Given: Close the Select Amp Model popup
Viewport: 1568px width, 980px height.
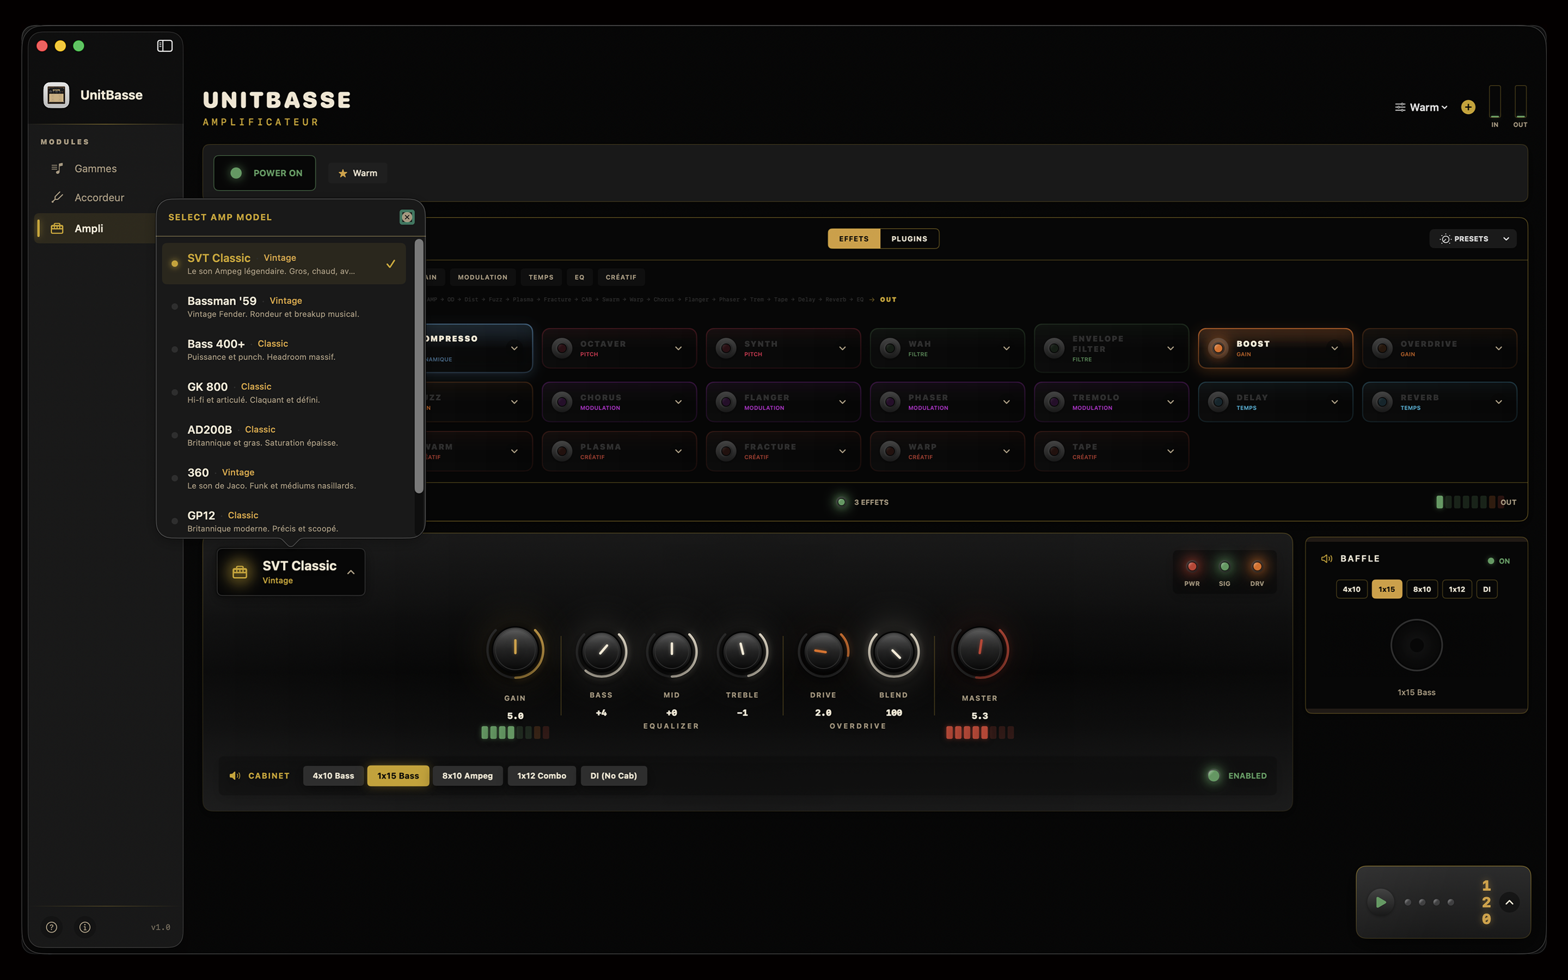Looking at the screenshot, I should tap(407, 217).
